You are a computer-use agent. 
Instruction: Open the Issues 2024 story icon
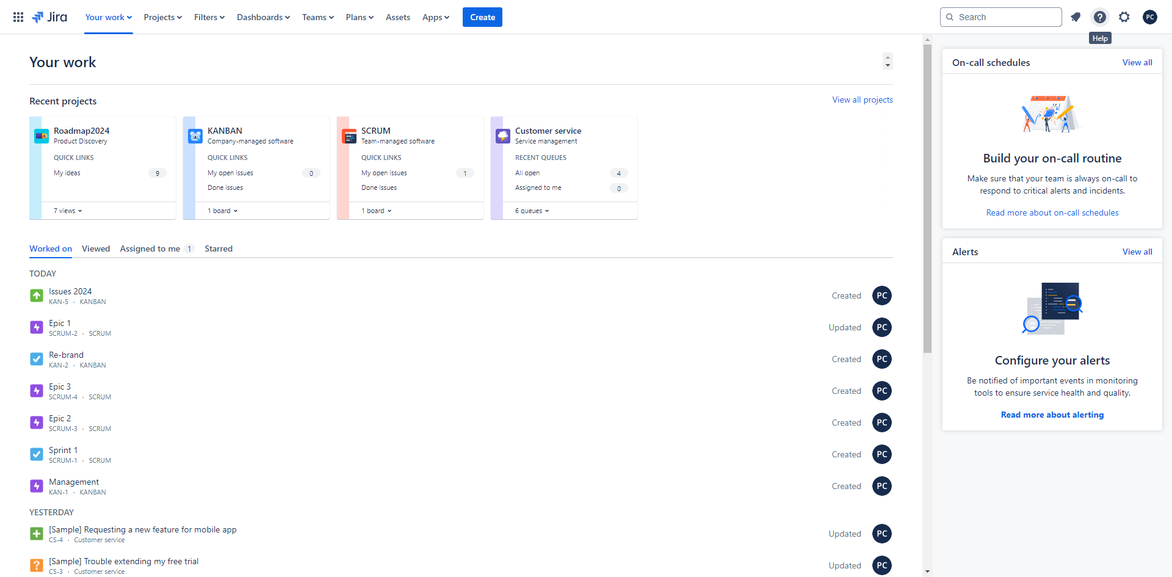pyautogui.click(x=37, y=296)
